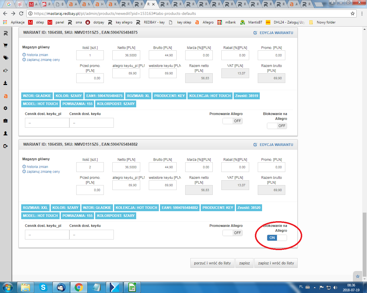367x293 pixels.
Task: Click the briefcase icon in left sidebar
Action: click(x=5, y=121)
